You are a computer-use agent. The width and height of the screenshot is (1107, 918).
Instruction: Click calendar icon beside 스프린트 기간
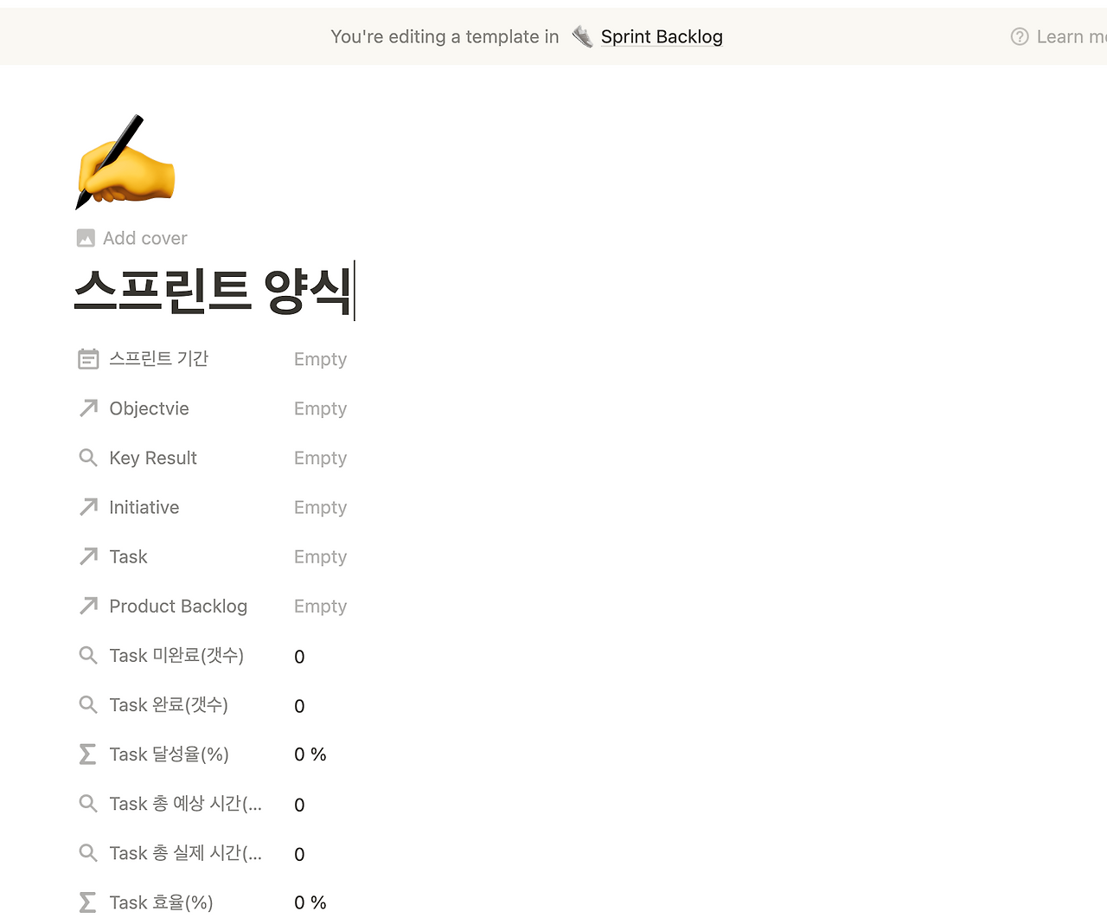pos(87,358)
